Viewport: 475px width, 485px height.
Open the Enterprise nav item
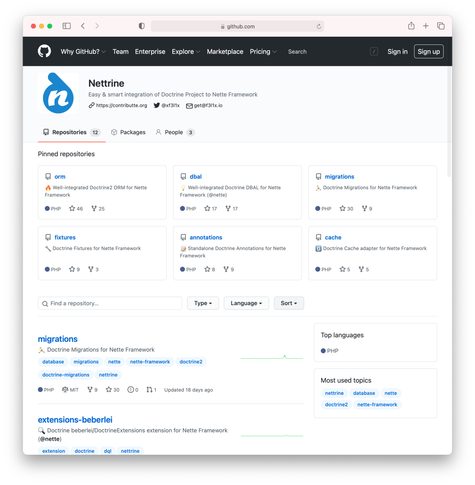pos(150,51)
